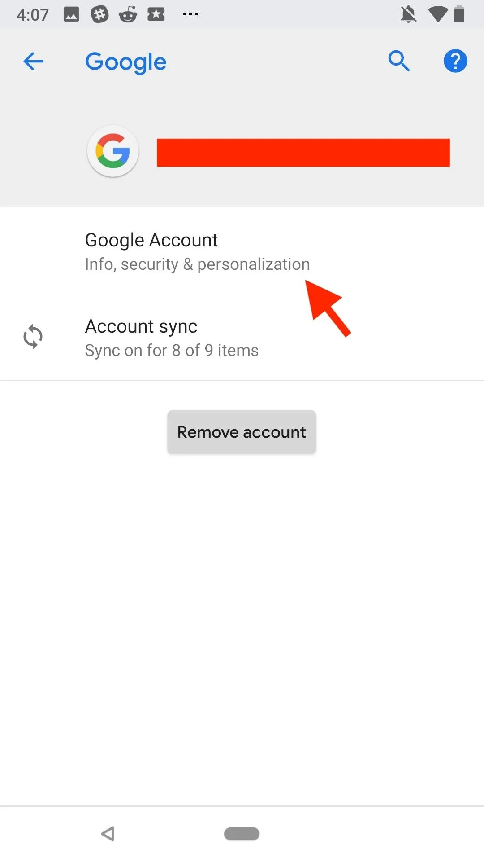Tap the back arrow in header
This screenshot has height=862, width=484.
tap(34, 62)
